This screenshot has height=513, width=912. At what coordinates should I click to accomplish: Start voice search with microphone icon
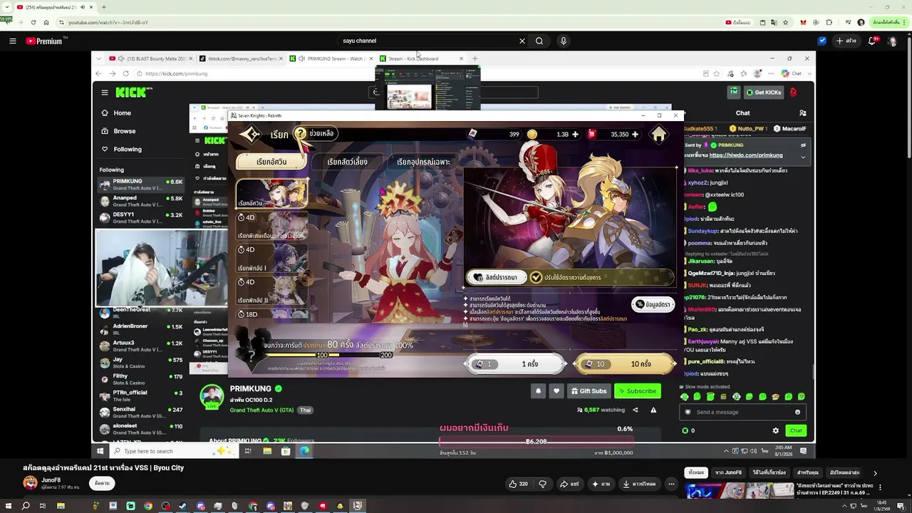pos(563,41)
